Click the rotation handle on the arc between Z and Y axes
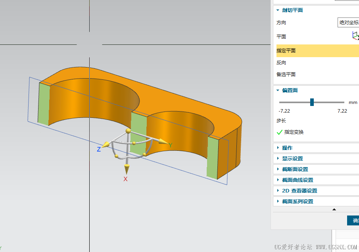The image size is (359, 252). click(x=134, y=143)
